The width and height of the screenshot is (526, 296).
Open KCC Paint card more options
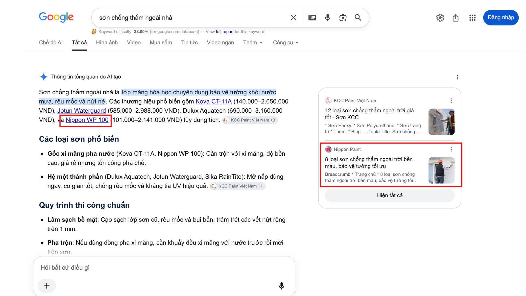tap(451, 101)
